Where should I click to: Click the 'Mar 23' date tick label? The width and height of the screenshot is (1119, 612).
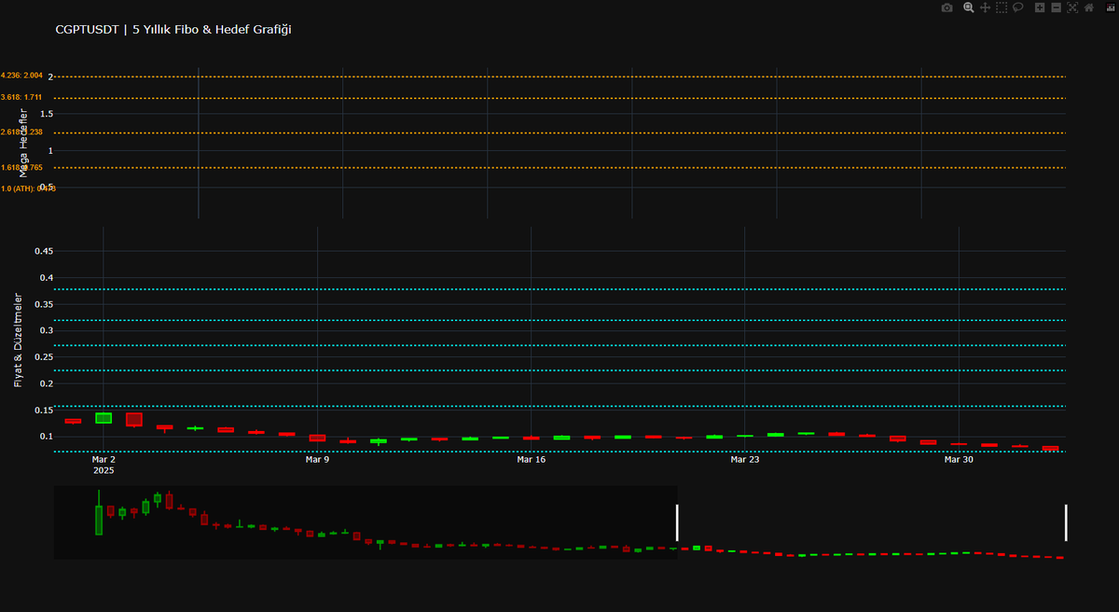(x=744, y=459)
